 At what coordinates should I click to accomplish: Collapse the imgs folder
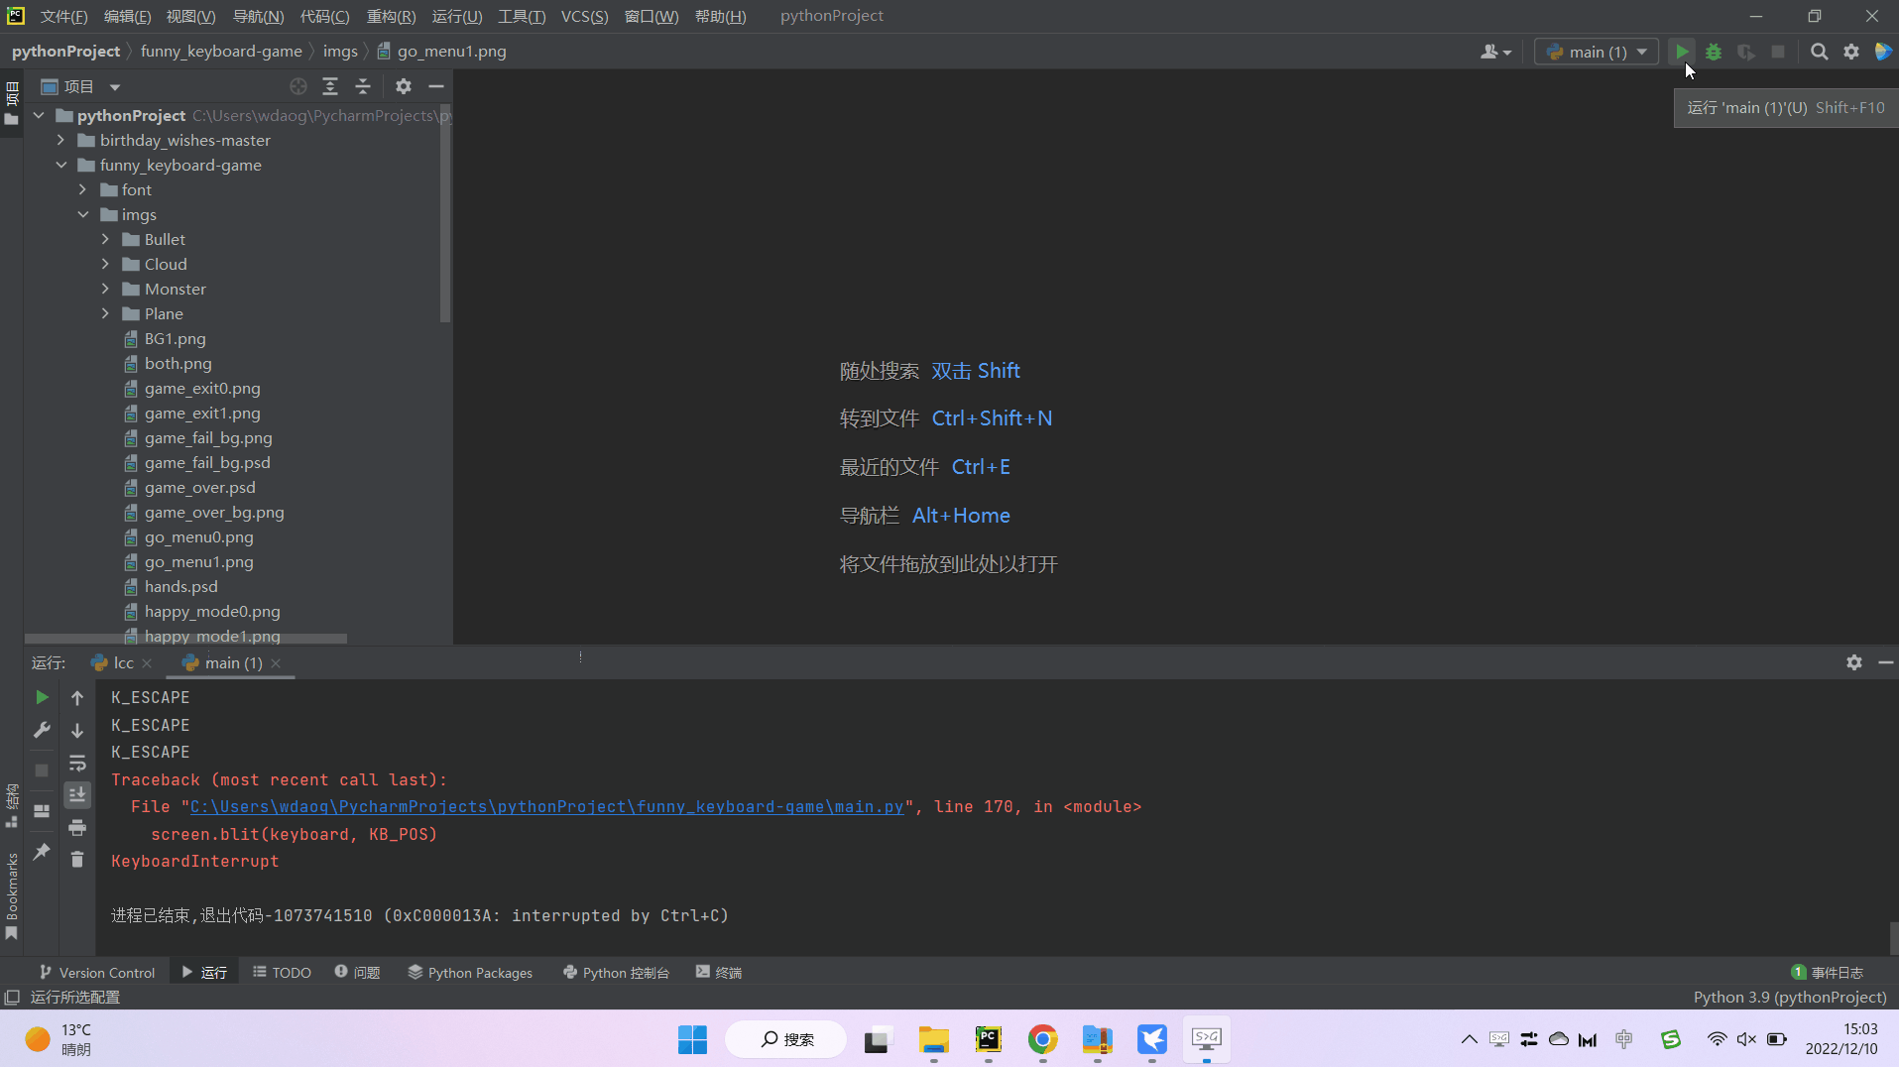pos(83,214)
